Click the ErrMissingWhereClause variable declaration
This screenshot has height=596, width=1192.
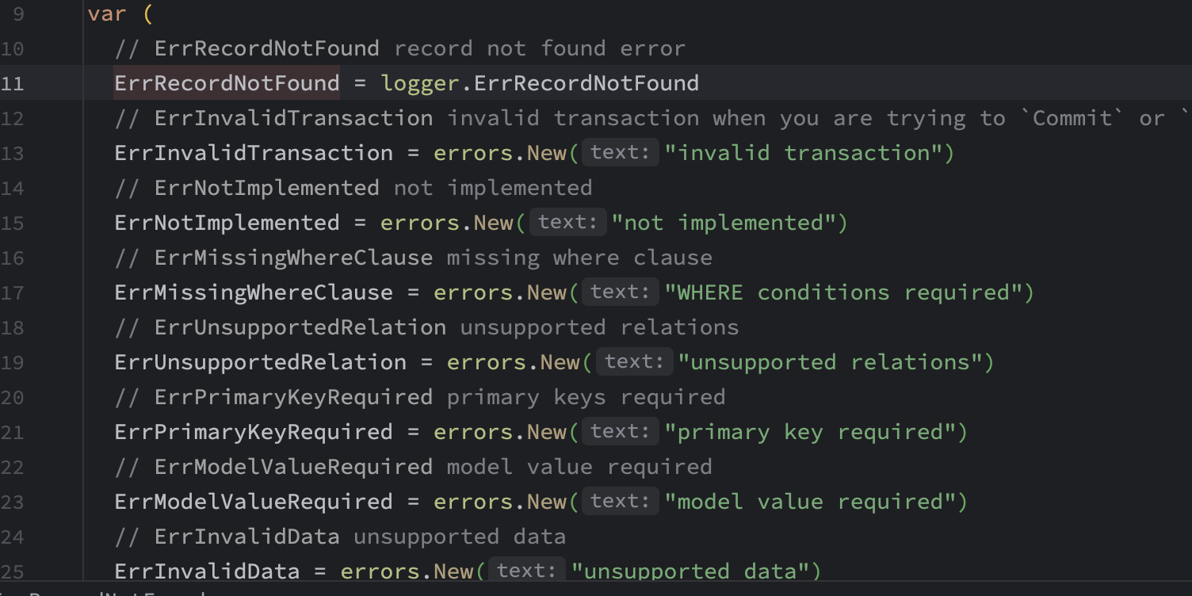point(254,292)
